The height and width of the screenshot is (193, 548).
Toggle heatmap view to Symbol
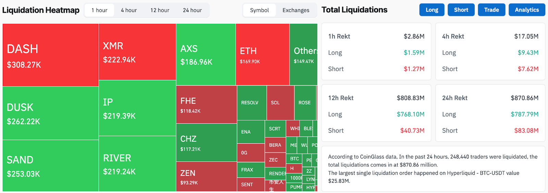tap(259, 10)
